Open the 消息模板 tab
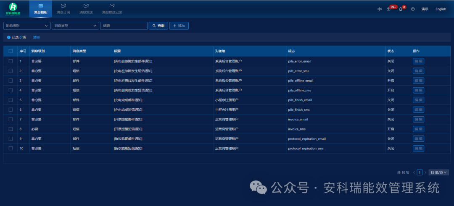The height and width of the screenshot is (206, 454). click(40, 9)
